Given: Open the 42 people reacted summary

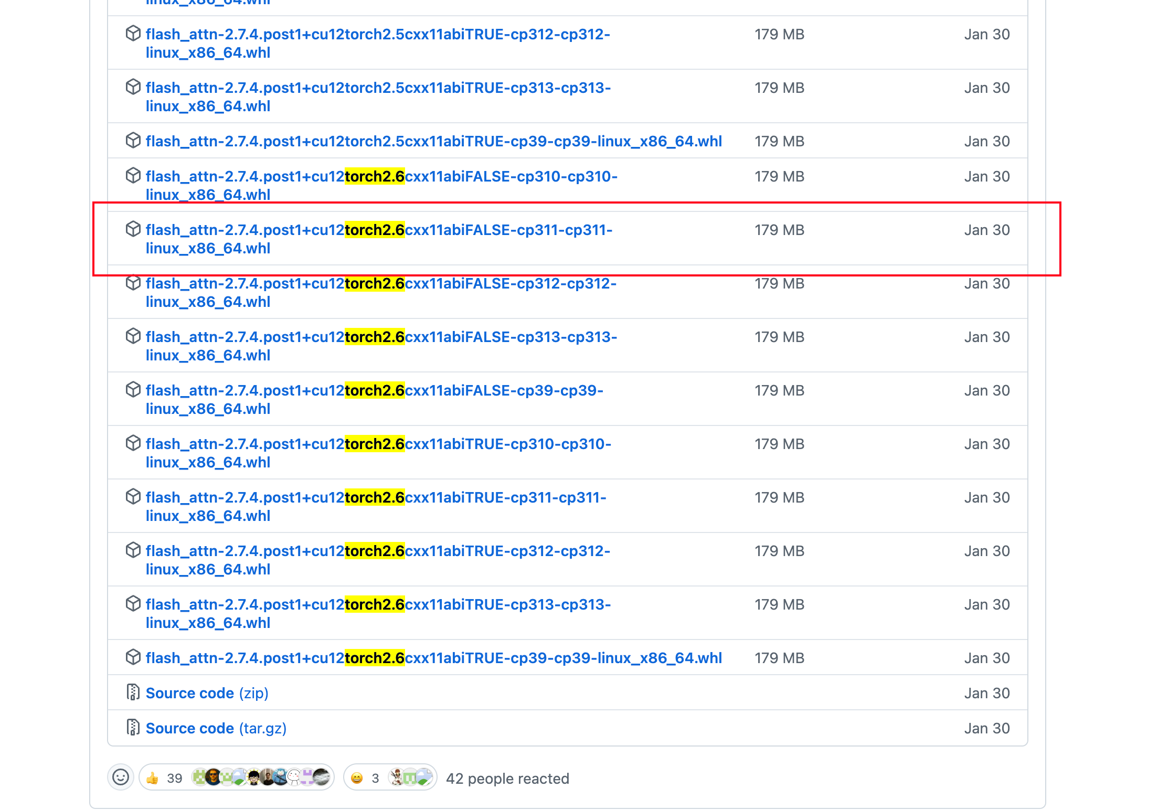Looking at the screenshot, I should [507, 779].
